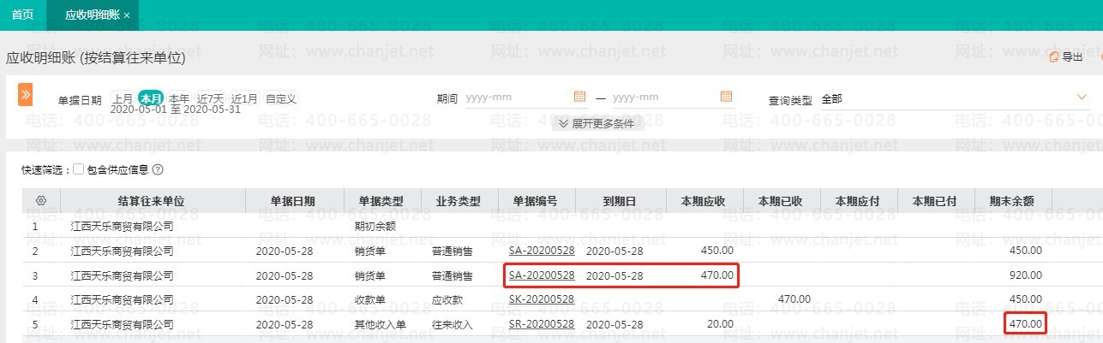Select the 上月 date range option
The image size is (1103, 343).
[x=123, y=98]
